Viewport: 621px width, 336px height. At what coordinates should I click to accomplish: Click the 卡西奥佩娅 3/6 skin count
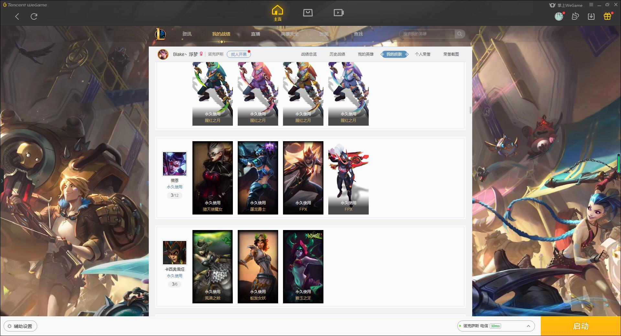pyautogui.click(x=175, y=284)
